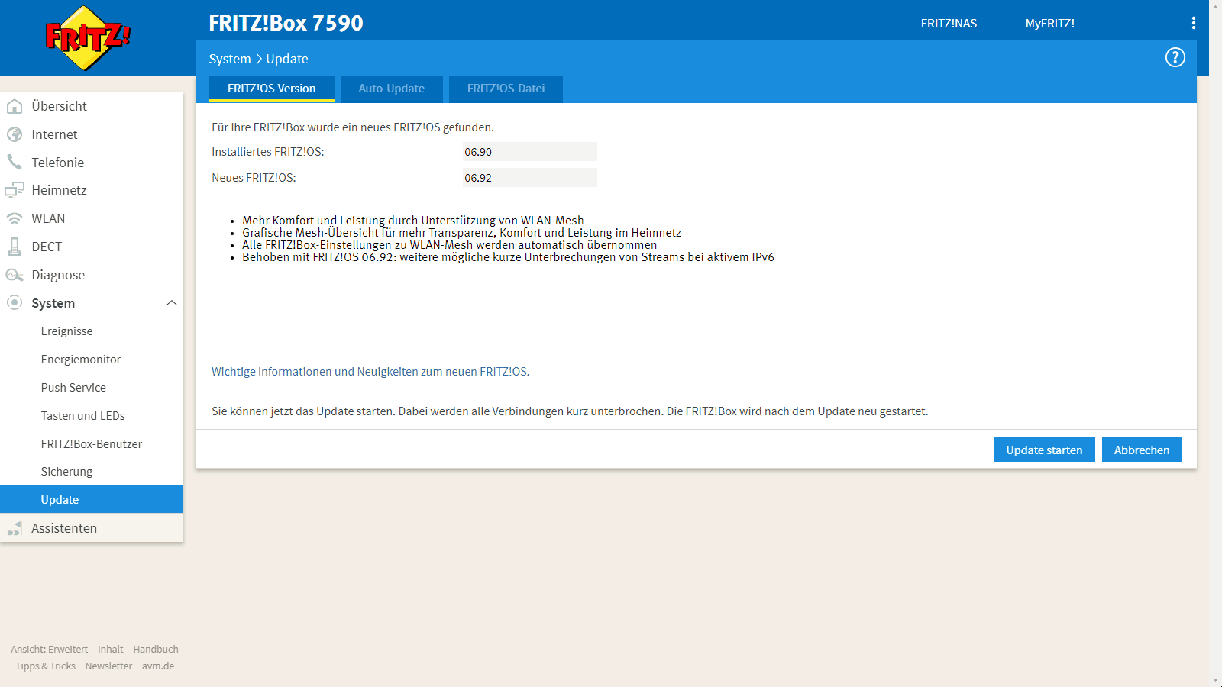1222x687 pixels.
Task: Click the DECT handset icon
Action: pos(15,247)
